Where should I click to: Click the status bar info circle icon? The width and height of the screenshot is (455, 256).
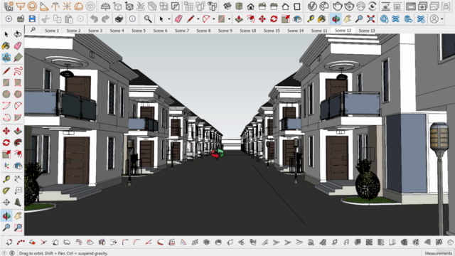pyautogui.click(x=12, y=253)
